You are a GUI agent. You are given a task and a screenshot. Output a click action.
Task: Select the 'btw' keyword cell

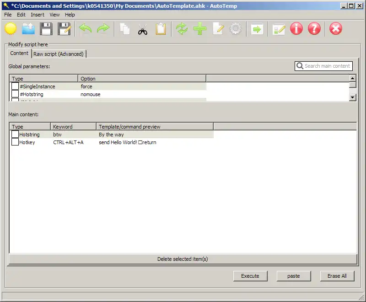57,135
